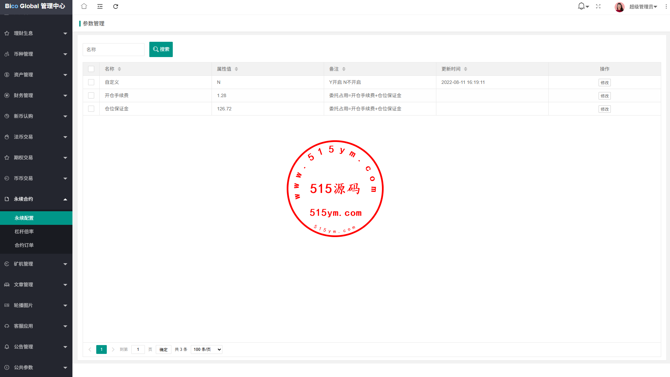Focus the 名称 search input field
Viewport: 670px width, 377px height.
coord(114,50)
